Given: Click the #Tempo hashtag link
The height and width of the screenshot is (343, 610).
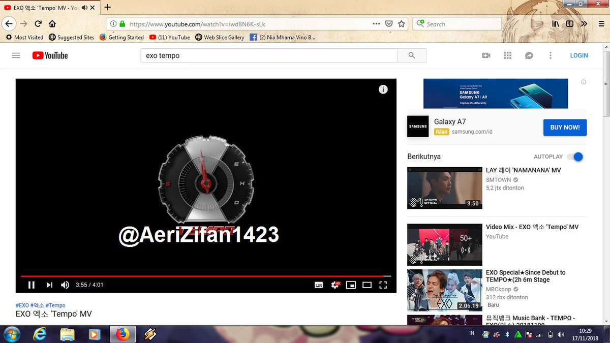Looking at the screenshot, I should click(55, 305).
